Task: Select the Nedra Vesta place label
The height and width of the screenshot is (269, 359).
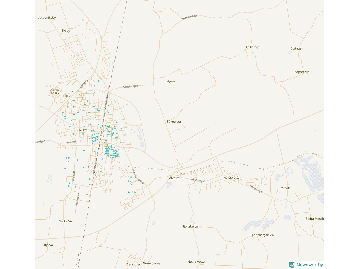Action: 196,262
